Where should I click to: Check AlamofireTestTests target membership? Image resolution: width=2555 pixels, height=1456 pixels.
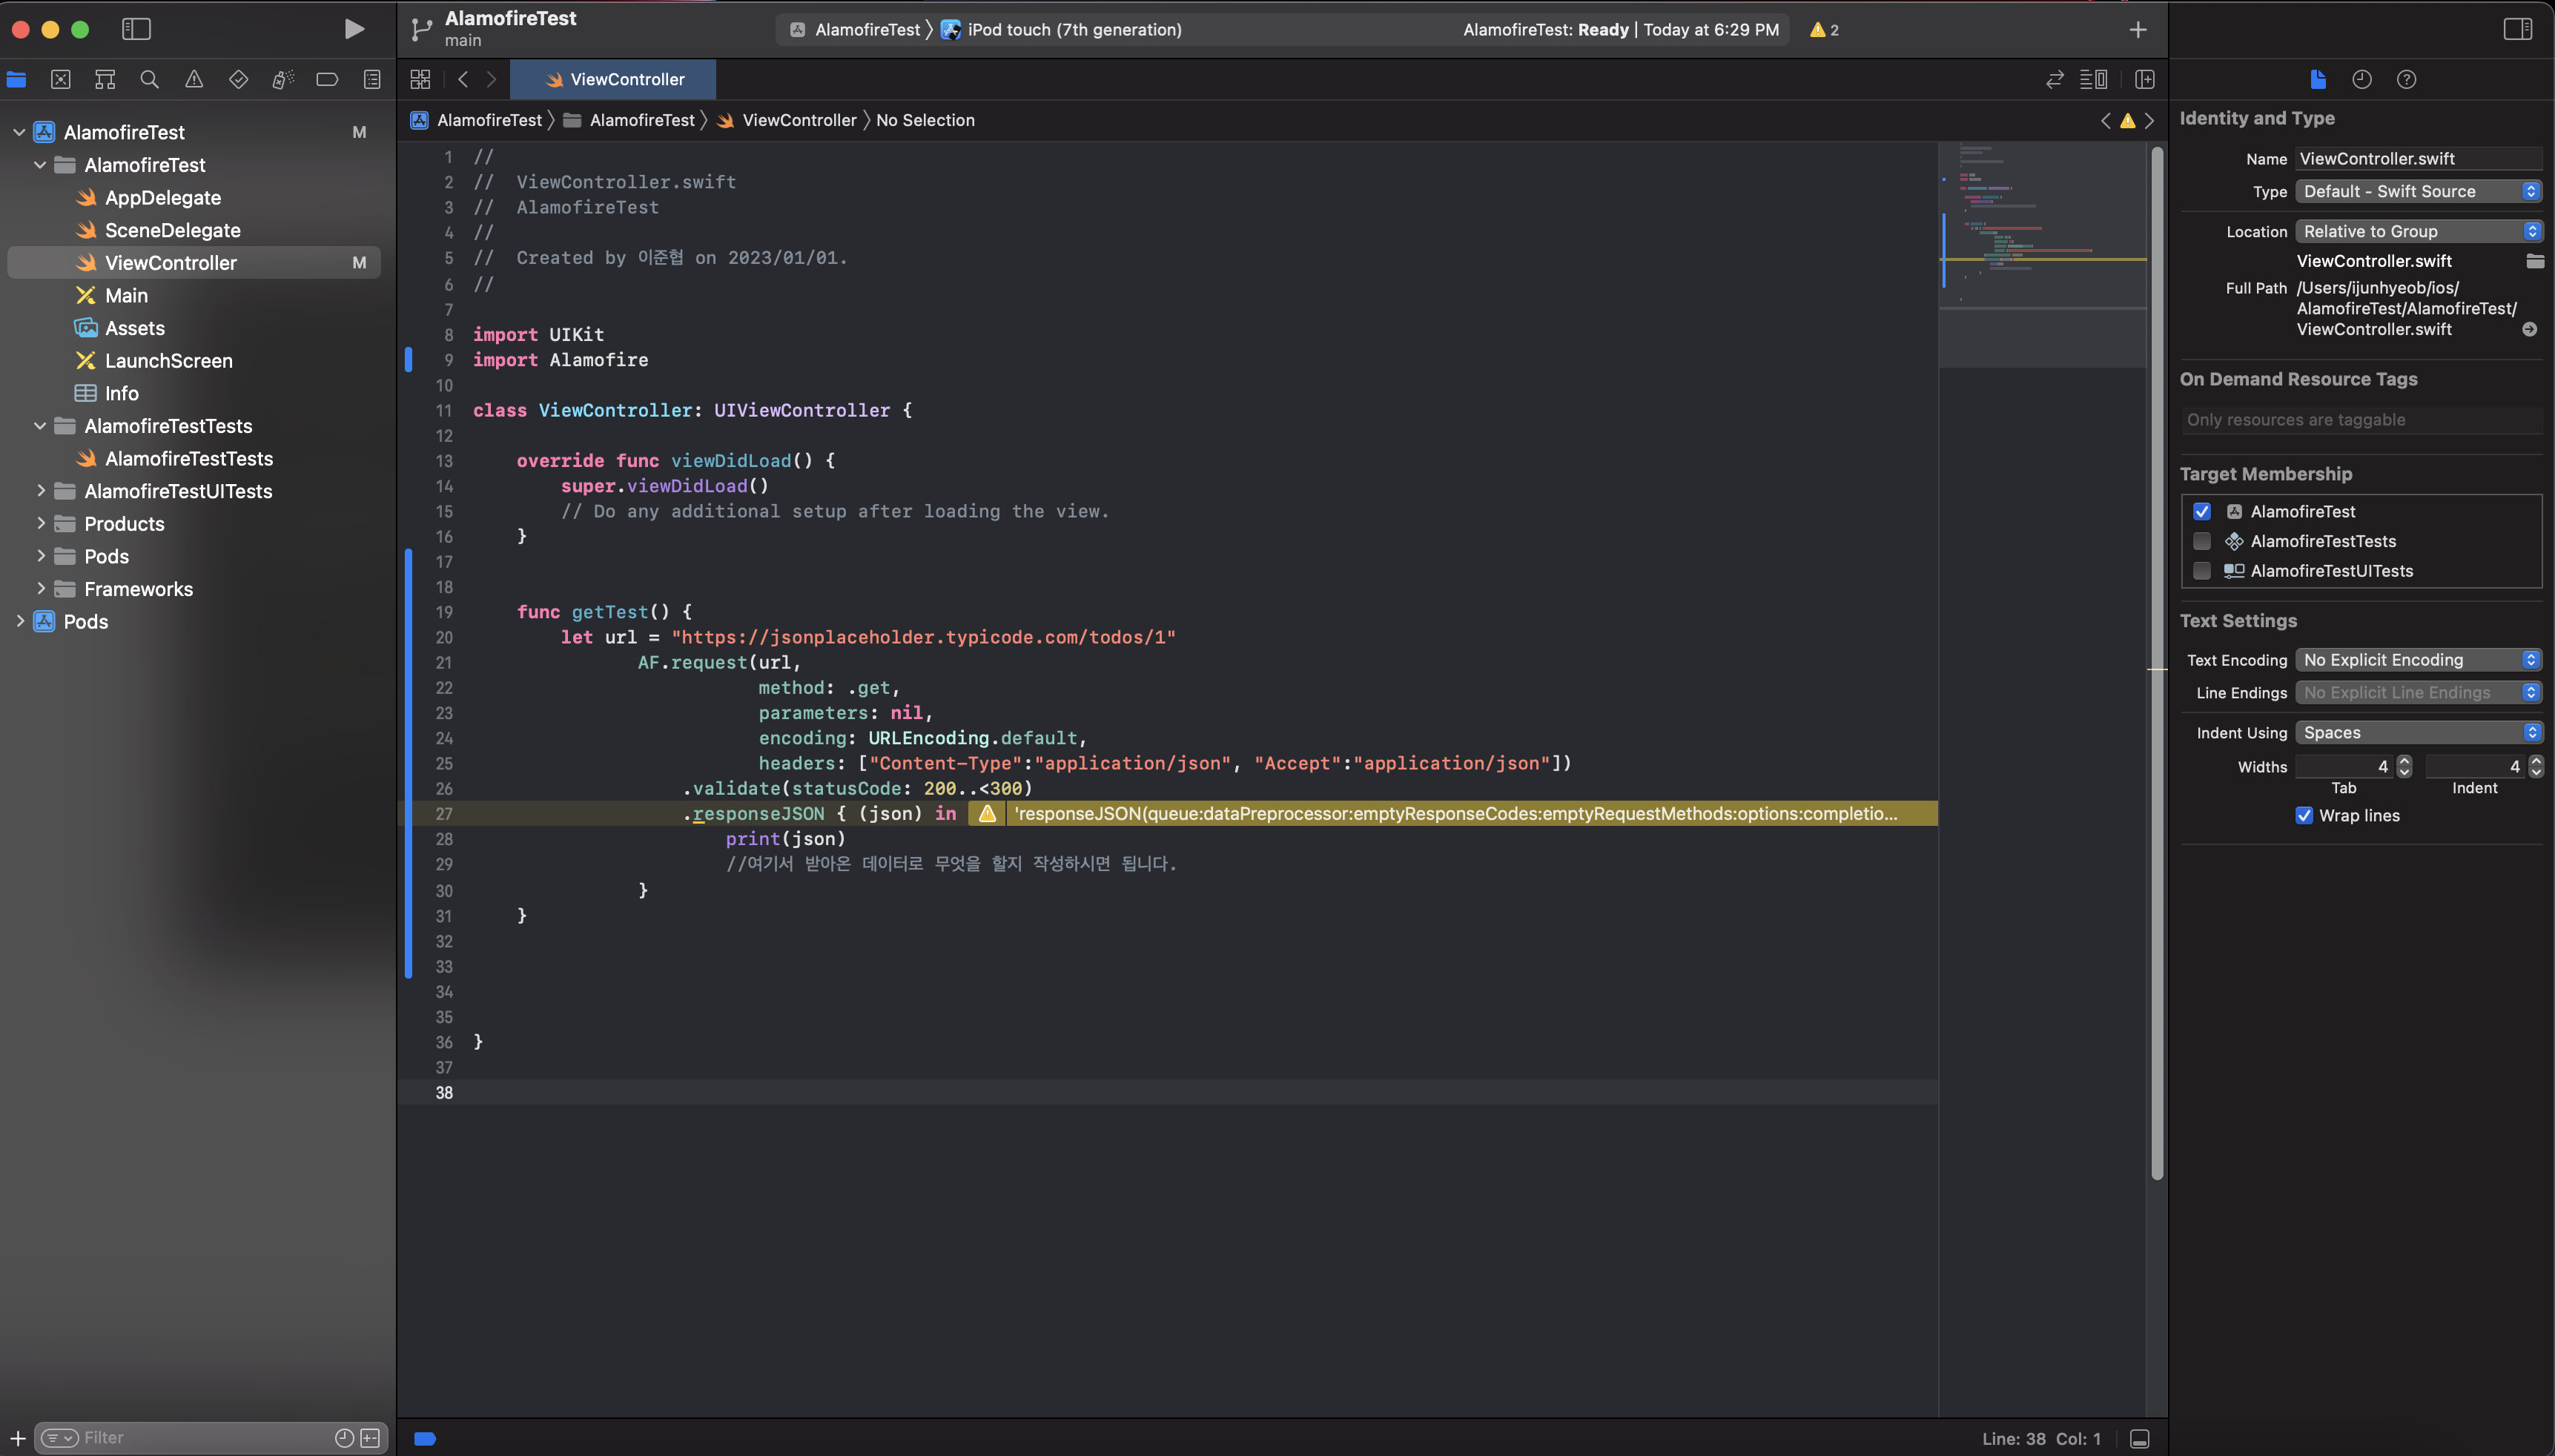pos(2202,541)
